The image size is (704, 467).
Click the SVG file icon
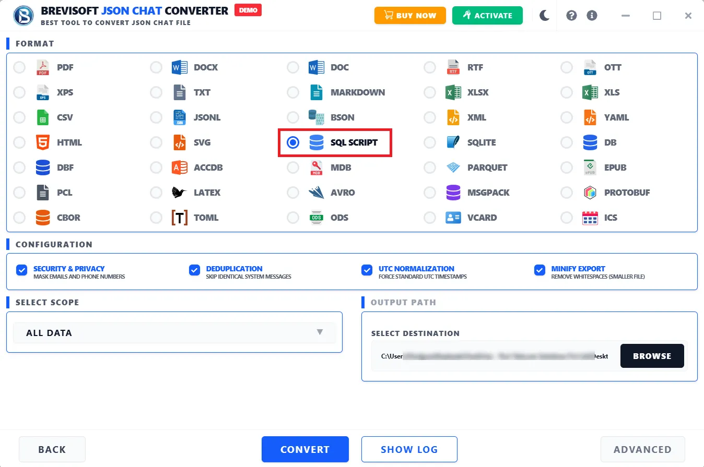click(180, 142)
